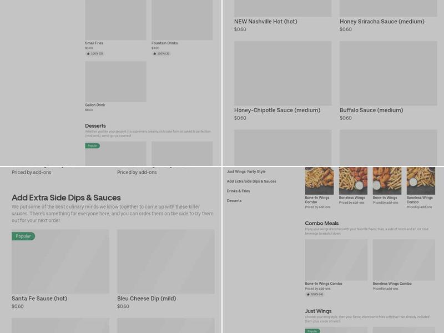Click the Fountain Drinks item name
Viewport: 444px width, 333px height.
coord(164,43)
